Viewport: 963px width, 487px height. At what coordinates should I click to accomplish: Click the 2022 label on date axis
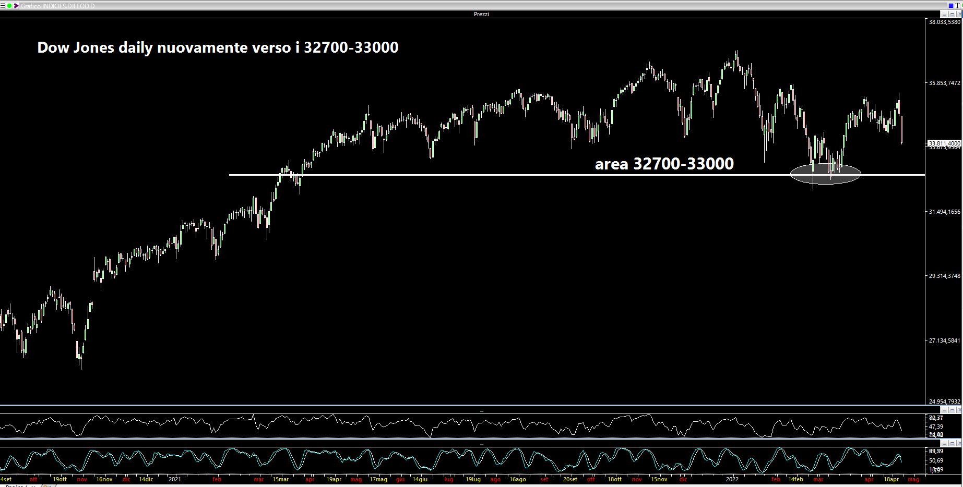click(x=732, y=479)
